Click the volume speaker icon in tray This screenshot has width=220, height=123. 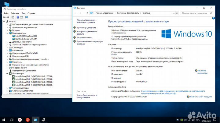click(x=193, y=120)
